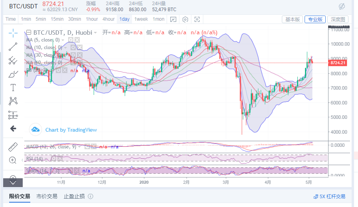Open MA 10 indicator settings gear
This screenshot has height=207, width=358.
(73, 47)
